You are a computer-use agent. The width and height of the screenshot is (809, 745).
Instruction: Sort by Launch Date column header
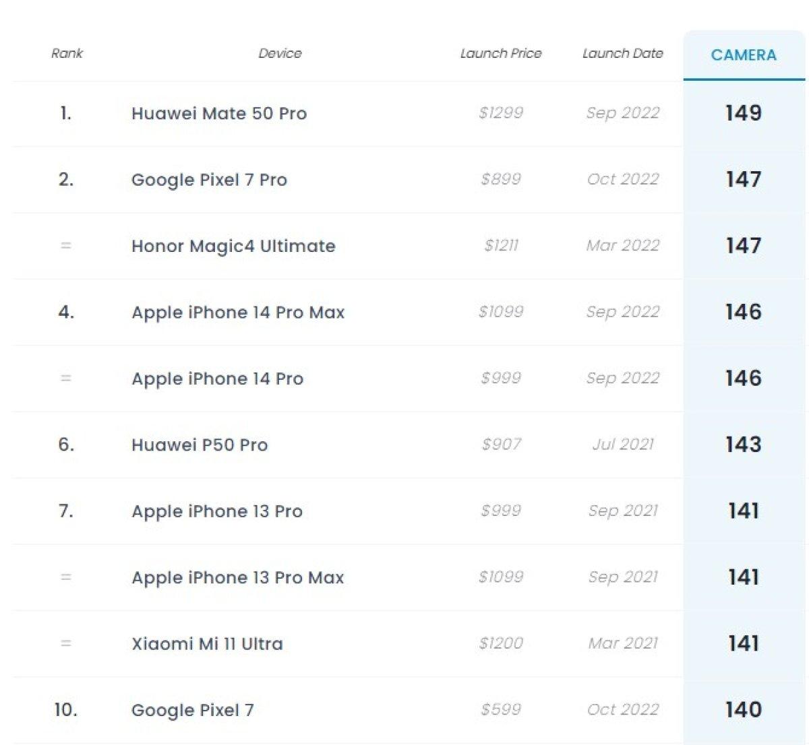coord(622,53)
